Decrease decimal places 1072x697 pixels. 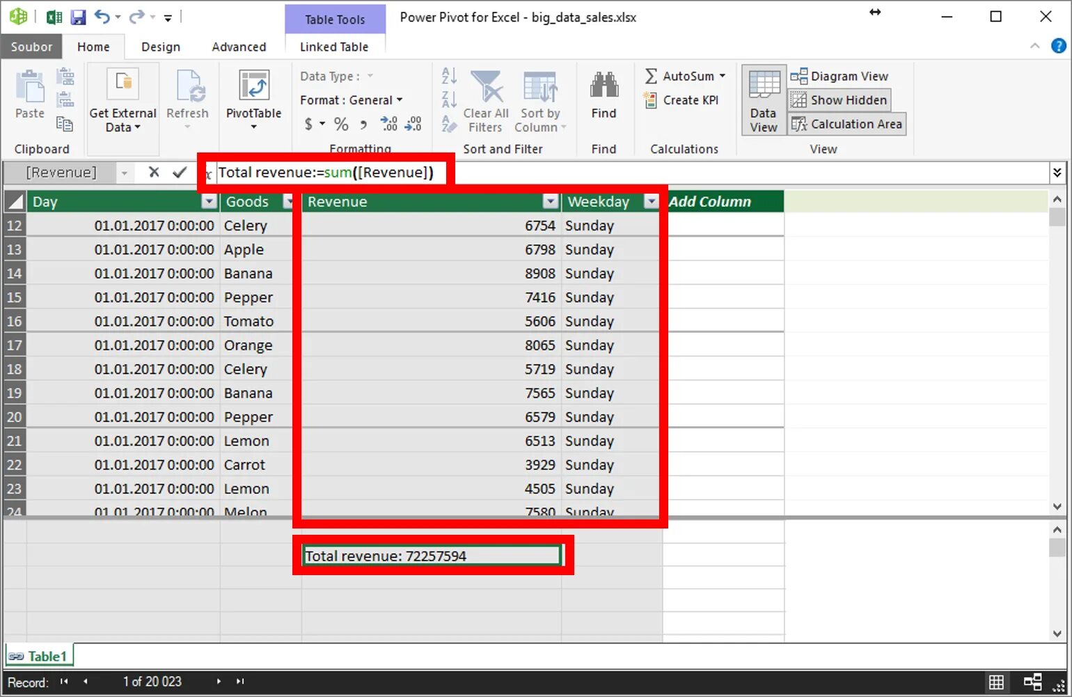click(413, 124)
